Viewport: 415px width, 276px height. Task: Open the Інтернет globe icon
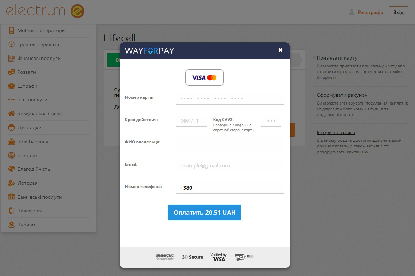point(12,155)
